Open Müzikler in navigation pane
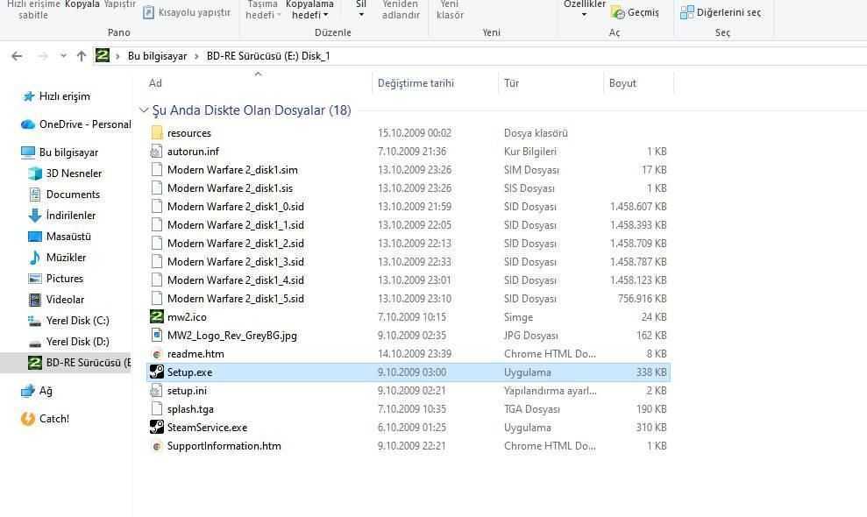Viewport: 867px width, 517px height. 66,257
